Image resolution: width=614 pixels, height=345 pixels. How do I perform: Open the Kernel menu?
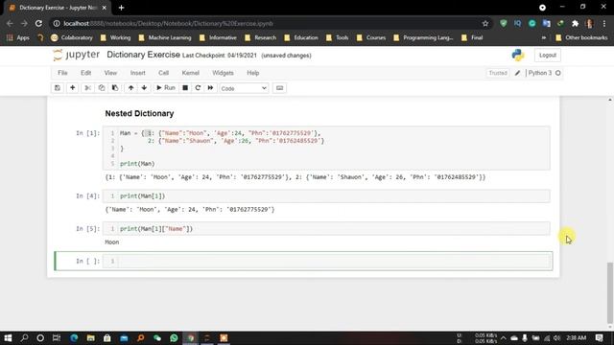pyautogui.click(x=191, y=73)
